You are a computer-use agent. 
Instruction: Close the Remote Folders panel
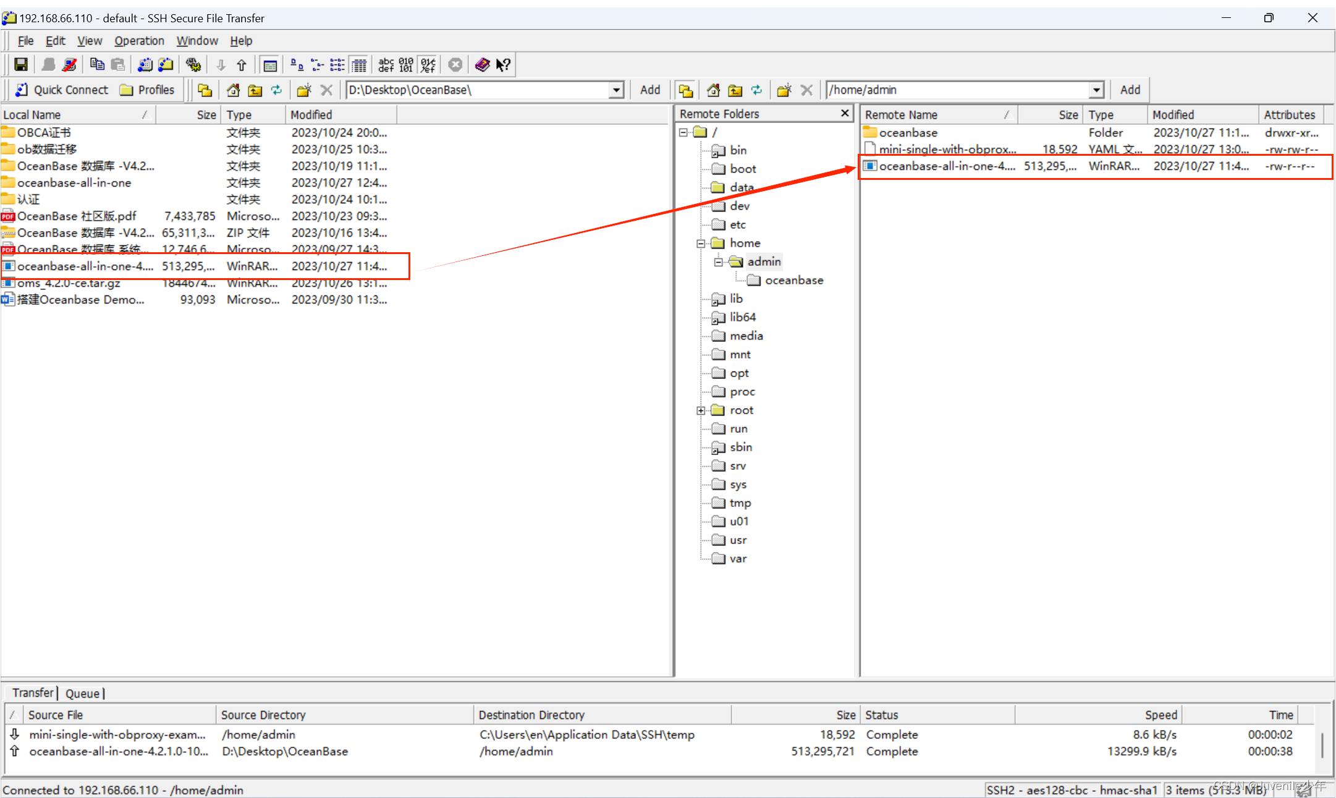click(x=845, y=114)
